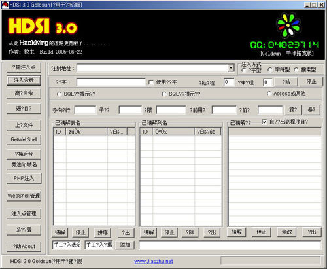Open the PHP注入 section
This screenshot has width=327, height=269.
tap(24, 179)
